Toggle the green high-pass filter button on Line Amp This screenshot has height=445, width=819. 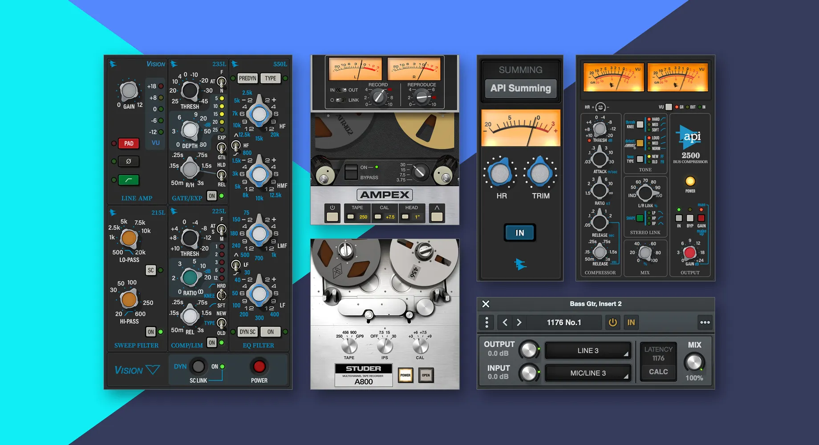point(129,180)
